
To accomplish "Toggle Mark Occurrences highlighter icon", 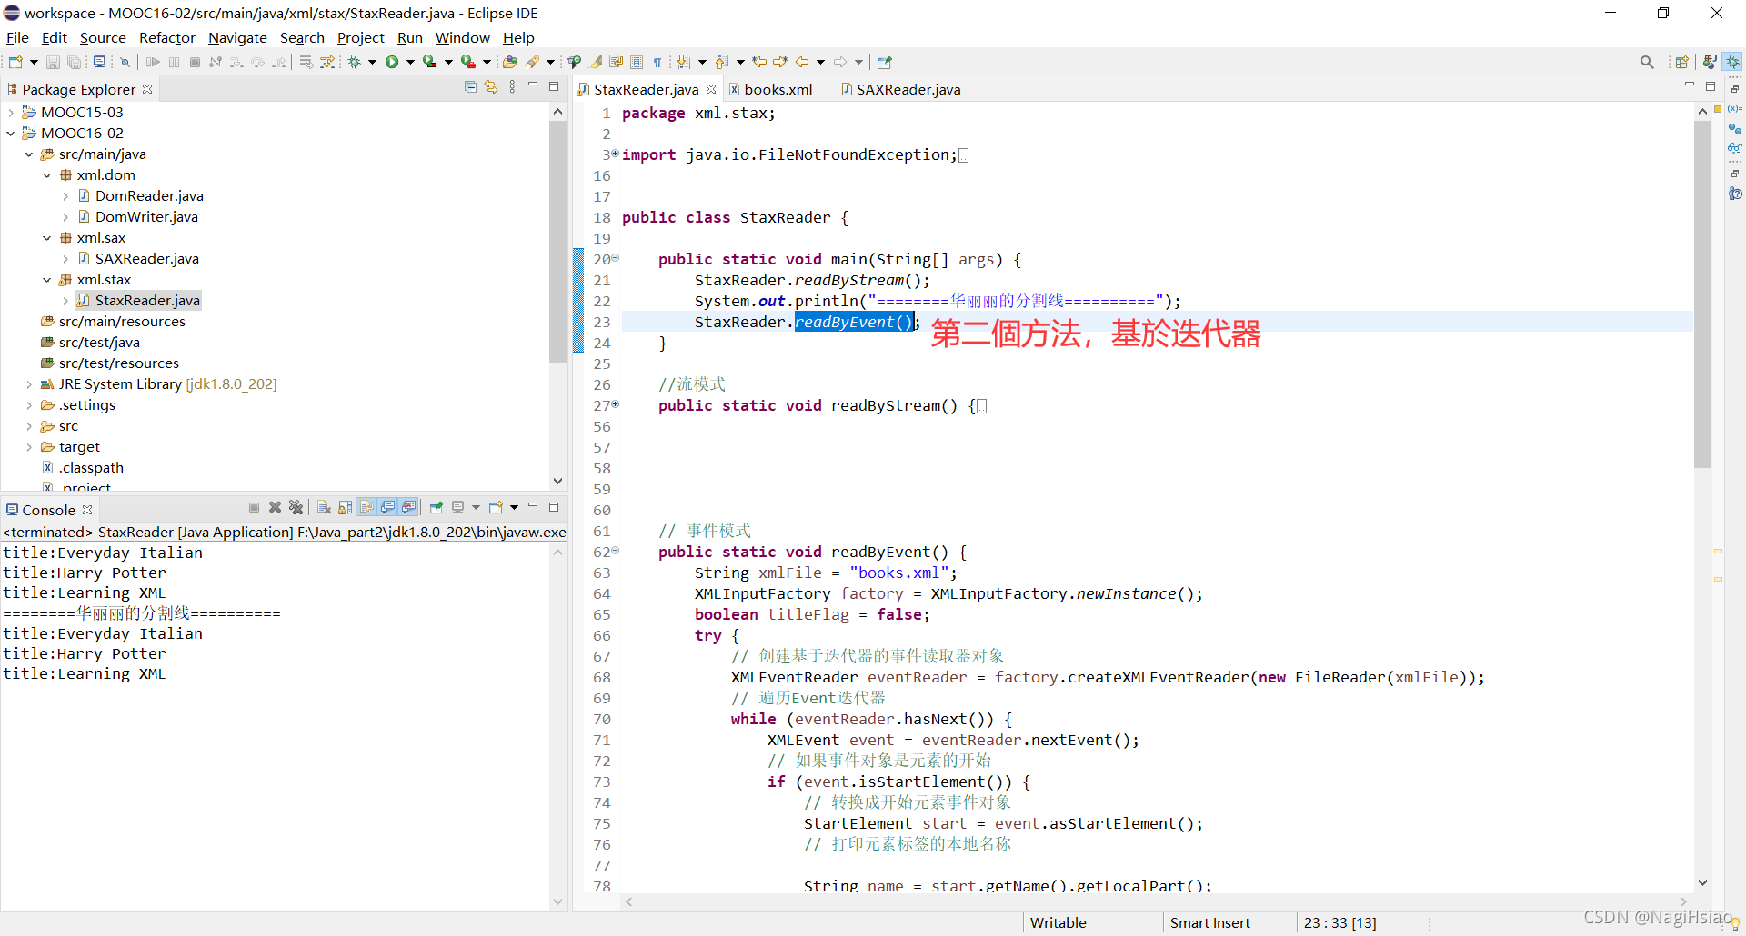I will (596, 62).
